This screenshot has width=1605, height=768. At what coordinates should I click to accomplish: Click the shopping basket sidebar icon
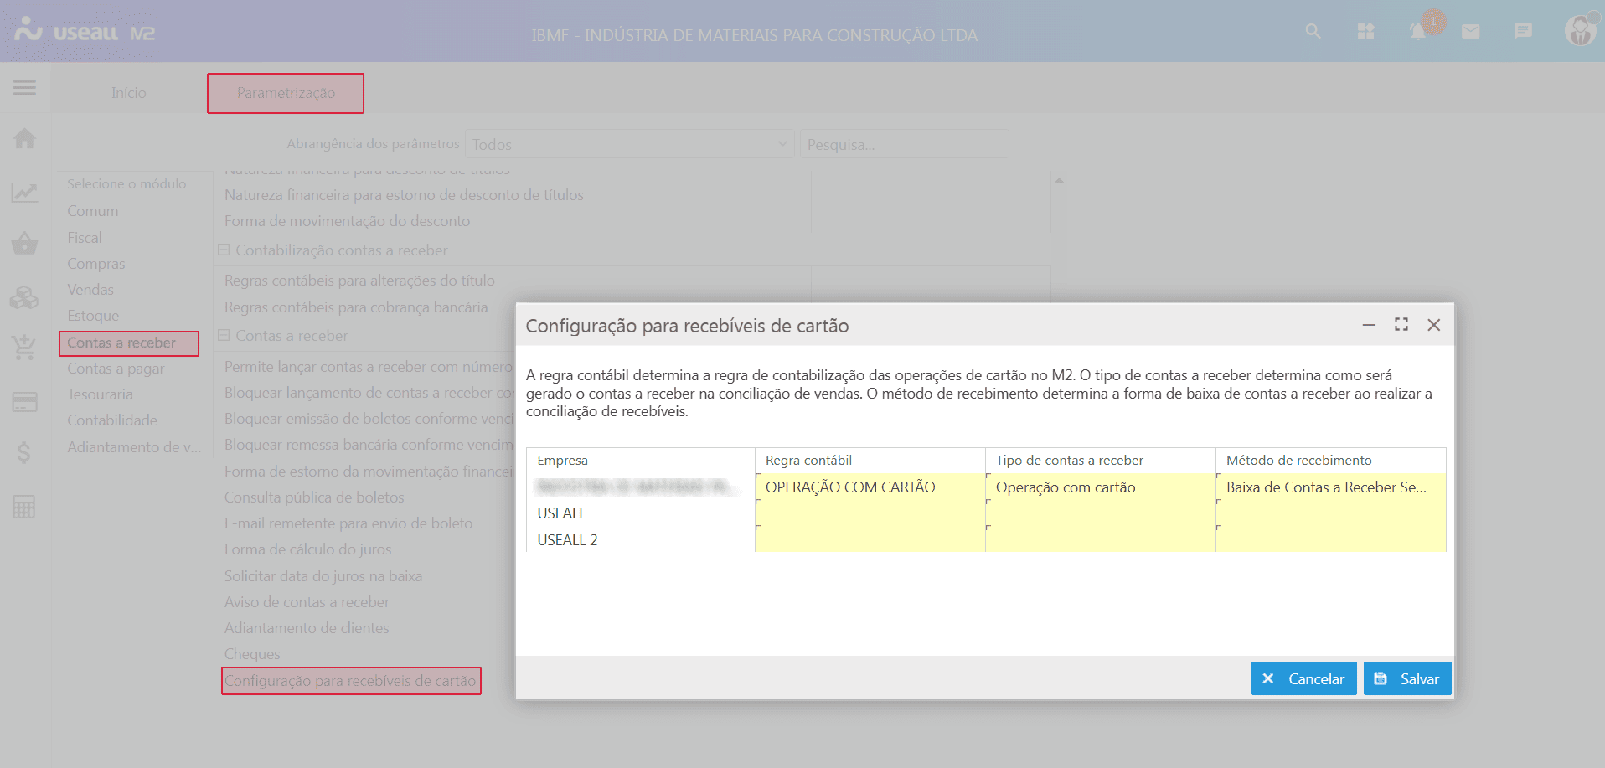point(24,244)
